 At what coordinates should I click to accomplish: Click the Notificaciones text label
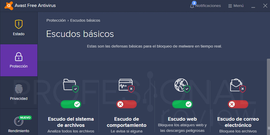[x=208, y=6]
